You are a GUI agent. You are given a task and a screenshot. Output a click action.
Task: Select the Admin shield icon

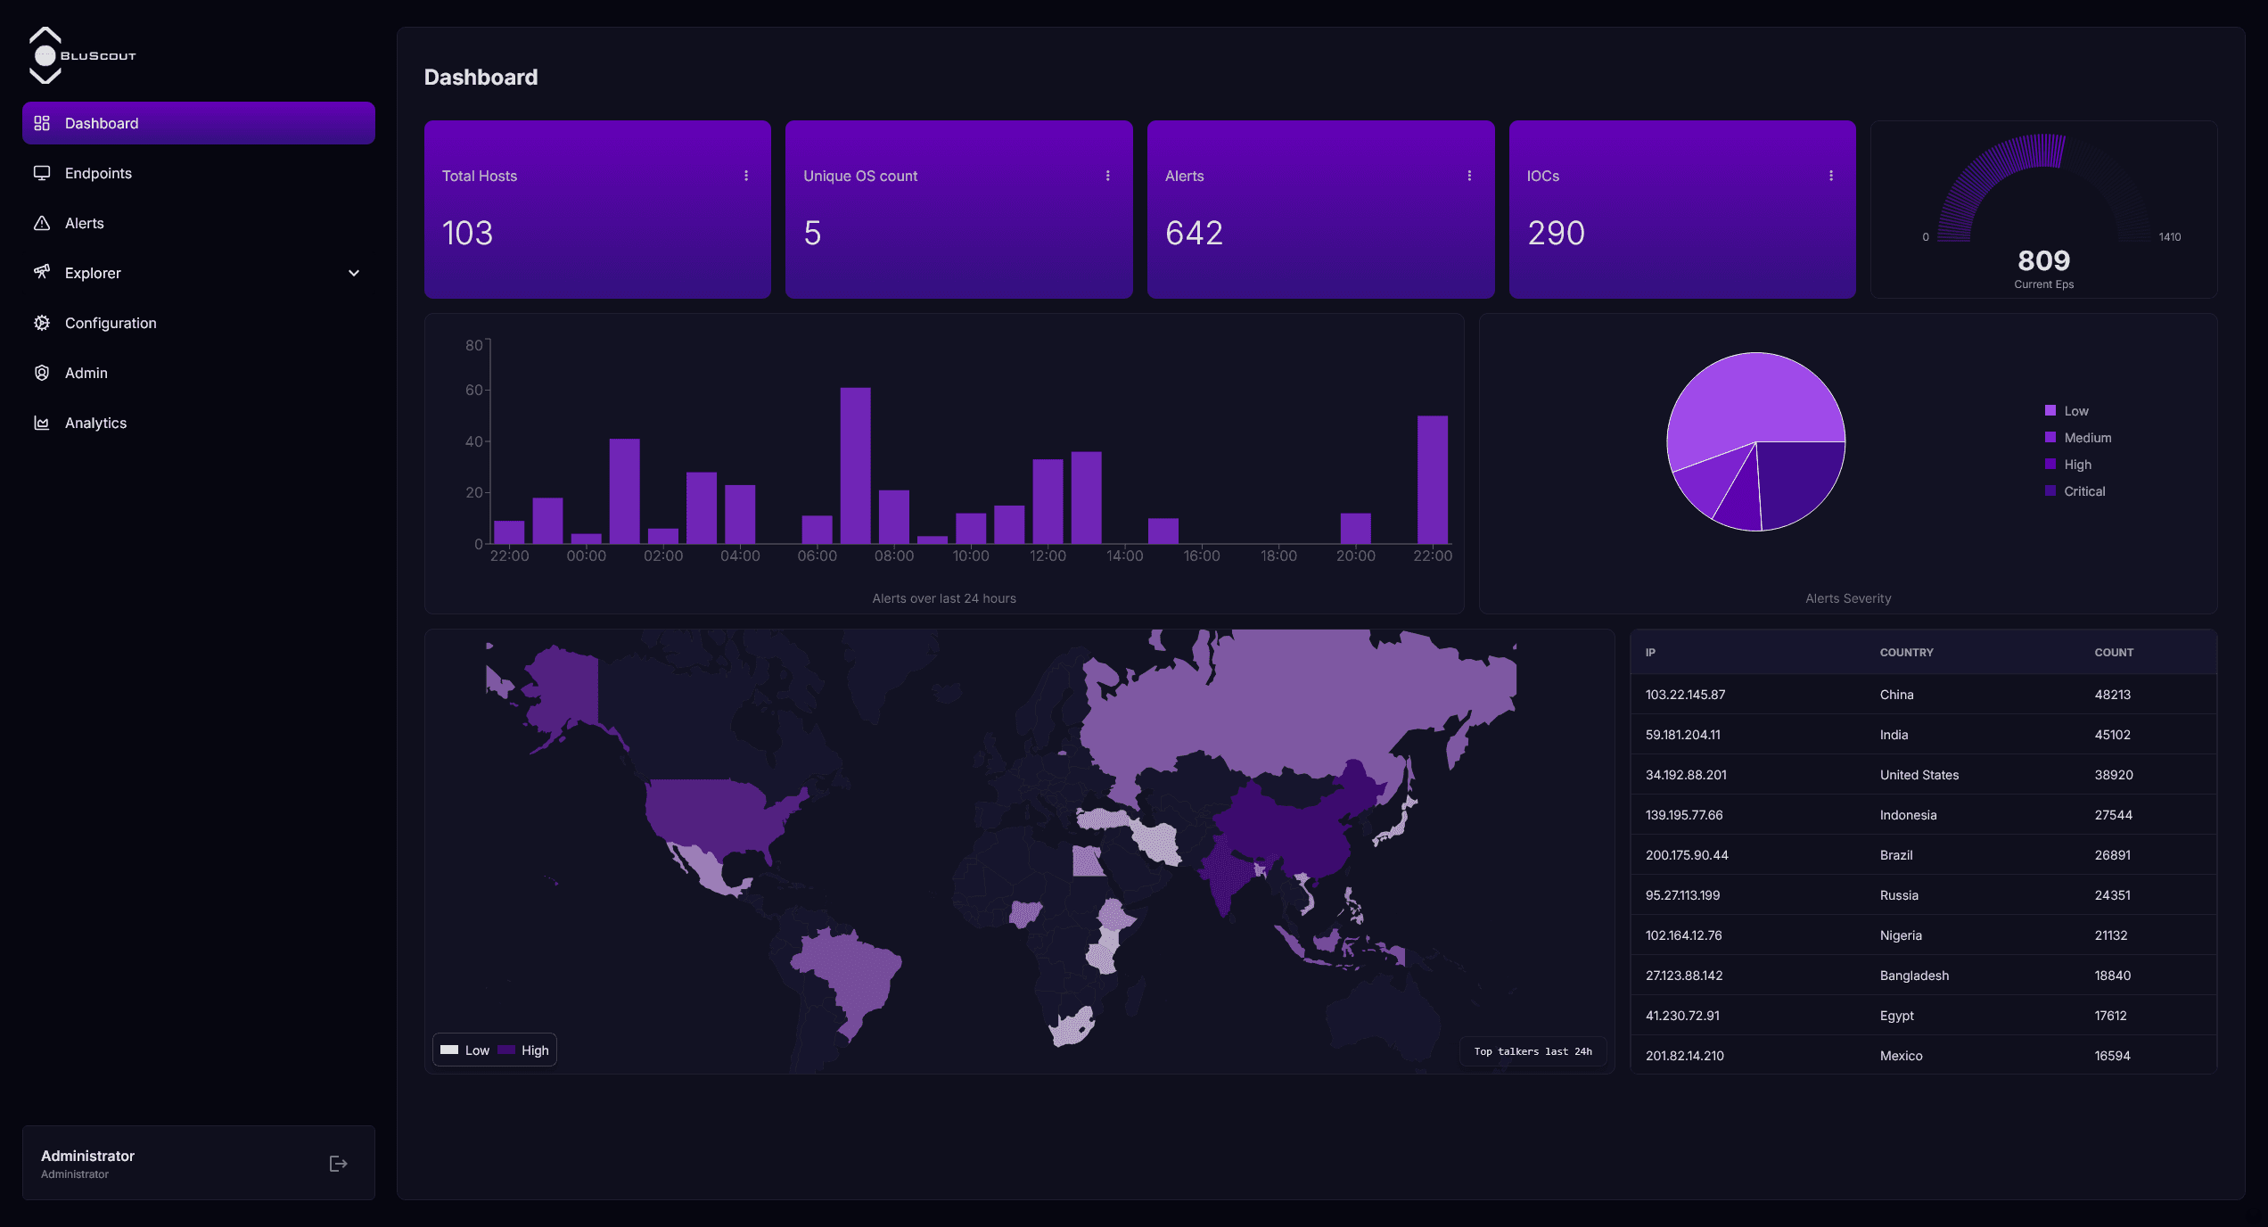click(42, 373)
